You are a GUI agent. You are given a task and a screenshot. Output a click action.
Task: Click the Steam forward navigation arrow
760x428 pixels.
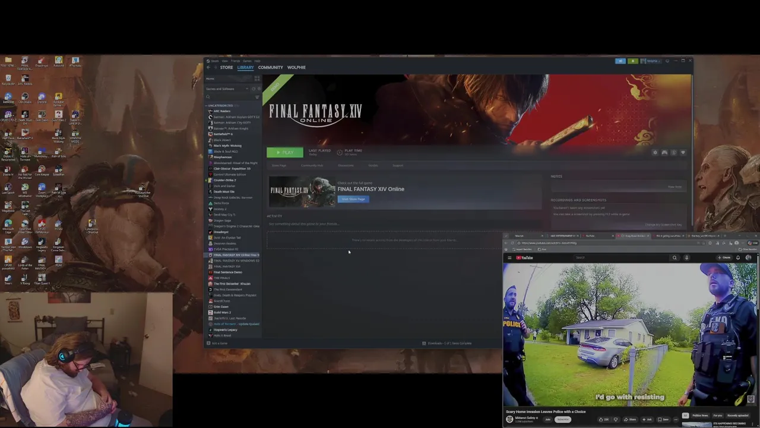(x=216, y=67)
